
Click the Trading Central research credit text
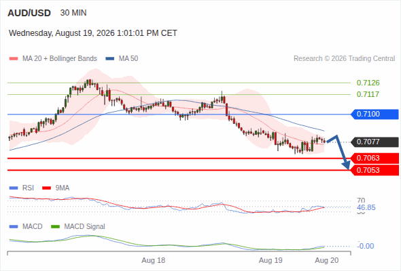(344, 59)
